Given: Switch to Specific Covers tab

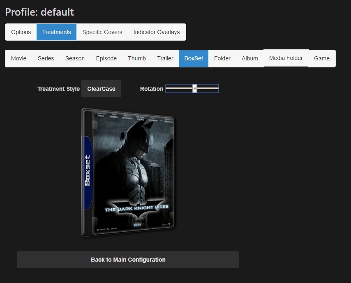Looking at the screenshot, I should click(102, 32).
